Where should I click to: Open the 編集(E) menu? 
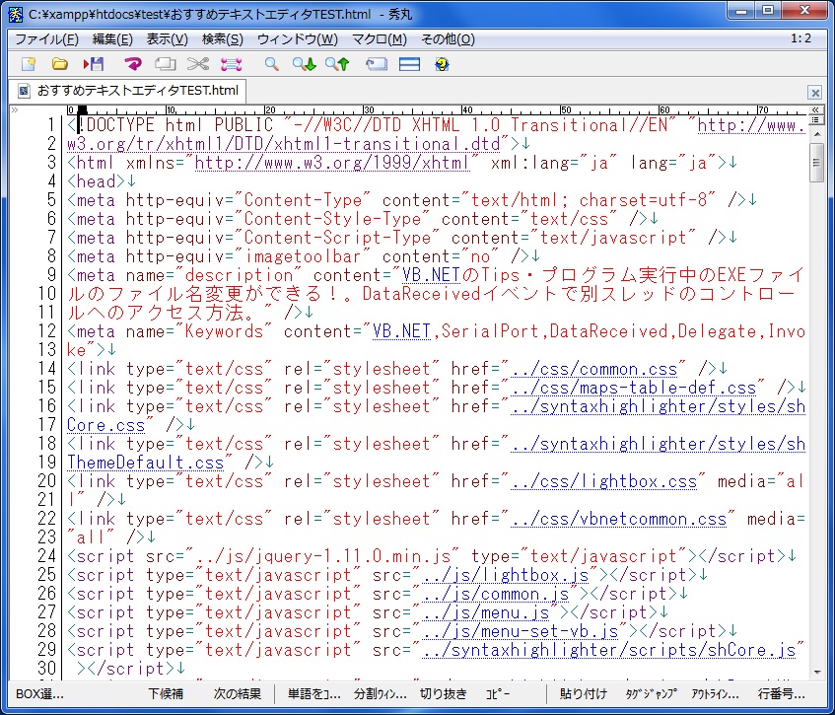[x=112, y=39]
